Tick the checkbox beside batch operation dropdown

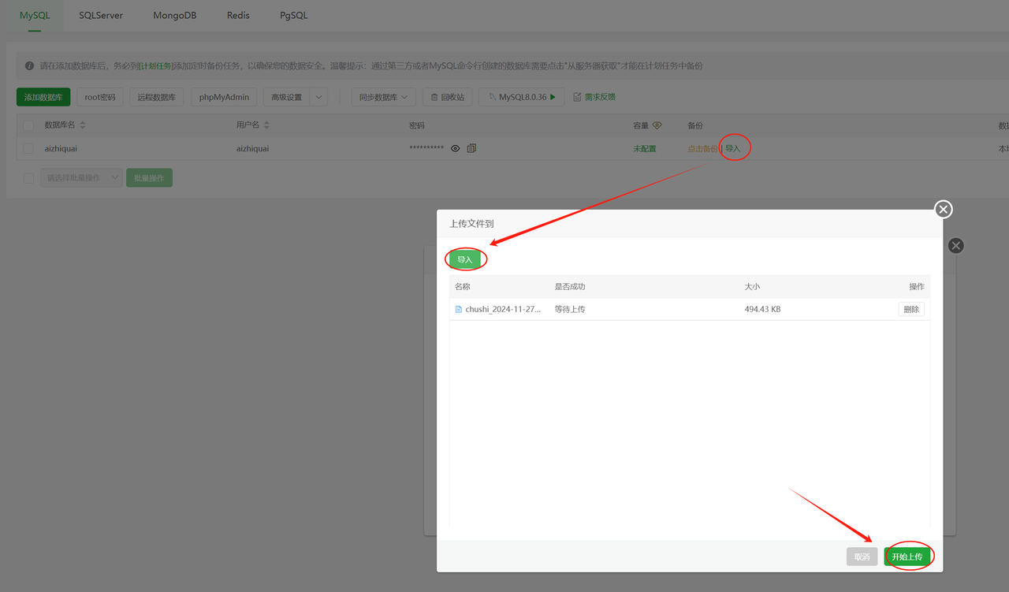pos(29,178)
